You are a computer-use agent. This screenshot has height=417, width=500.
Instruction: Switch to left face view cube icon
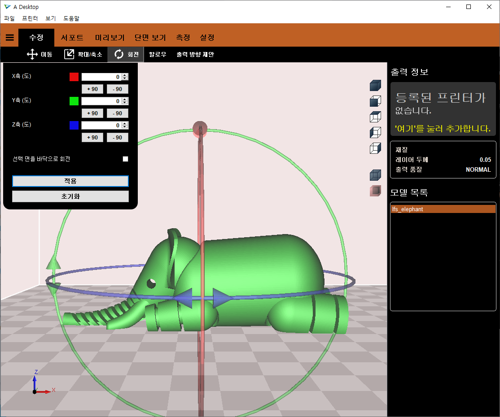(x=375, y=133)
